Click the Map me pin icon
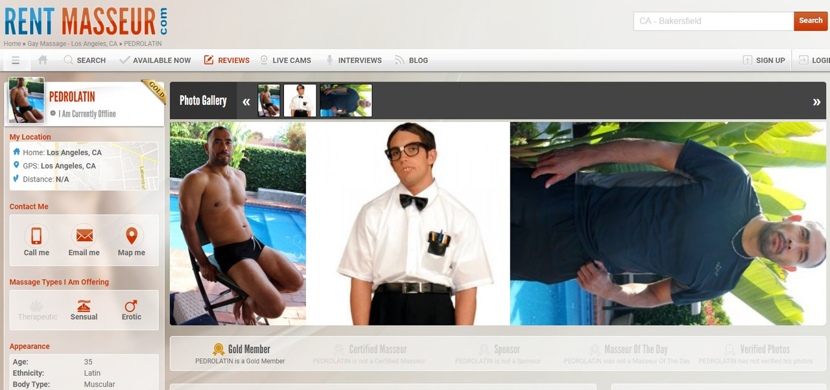The width and height of the screenshot is (830, 390). (x=132, y=235)
